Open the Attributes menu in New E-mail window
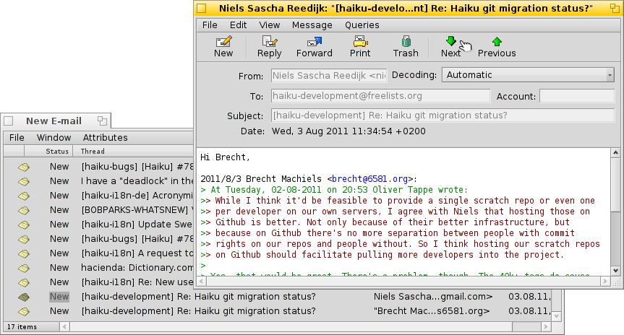Image resolution: width=624 pixels, height=335 pixels. [x=105, y=137]
